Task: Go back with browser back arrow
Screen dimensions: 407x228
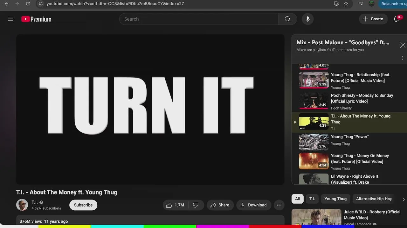Action: (x=6, y=3)
